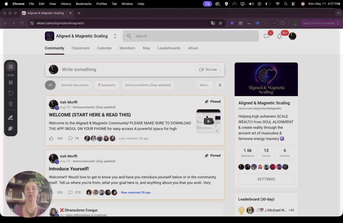
Task: Filter posts by General discussion
Action: coord(75,85)
